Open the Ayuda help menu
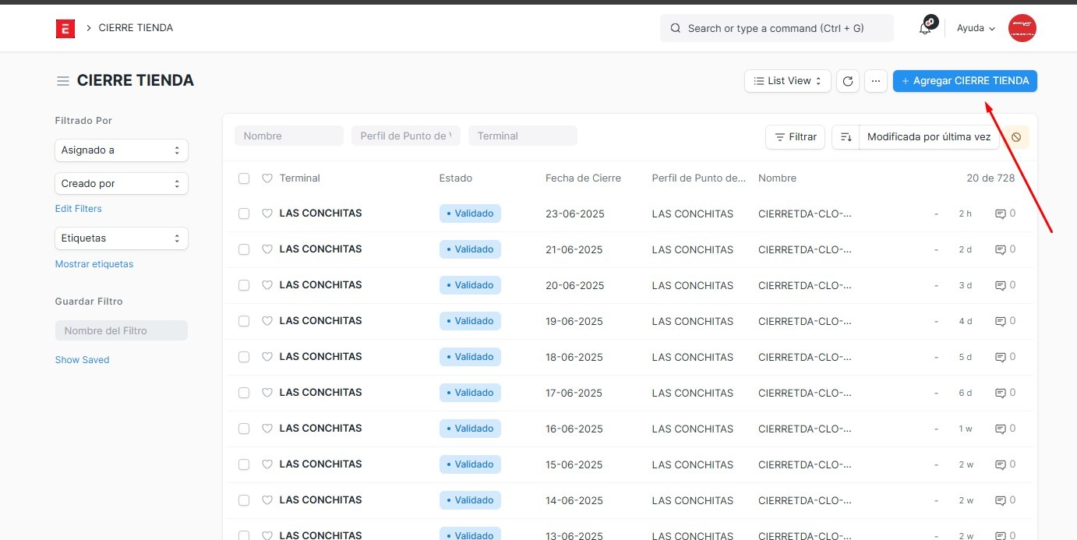The height and width of the screenshot is (540, 1077). 976,28
